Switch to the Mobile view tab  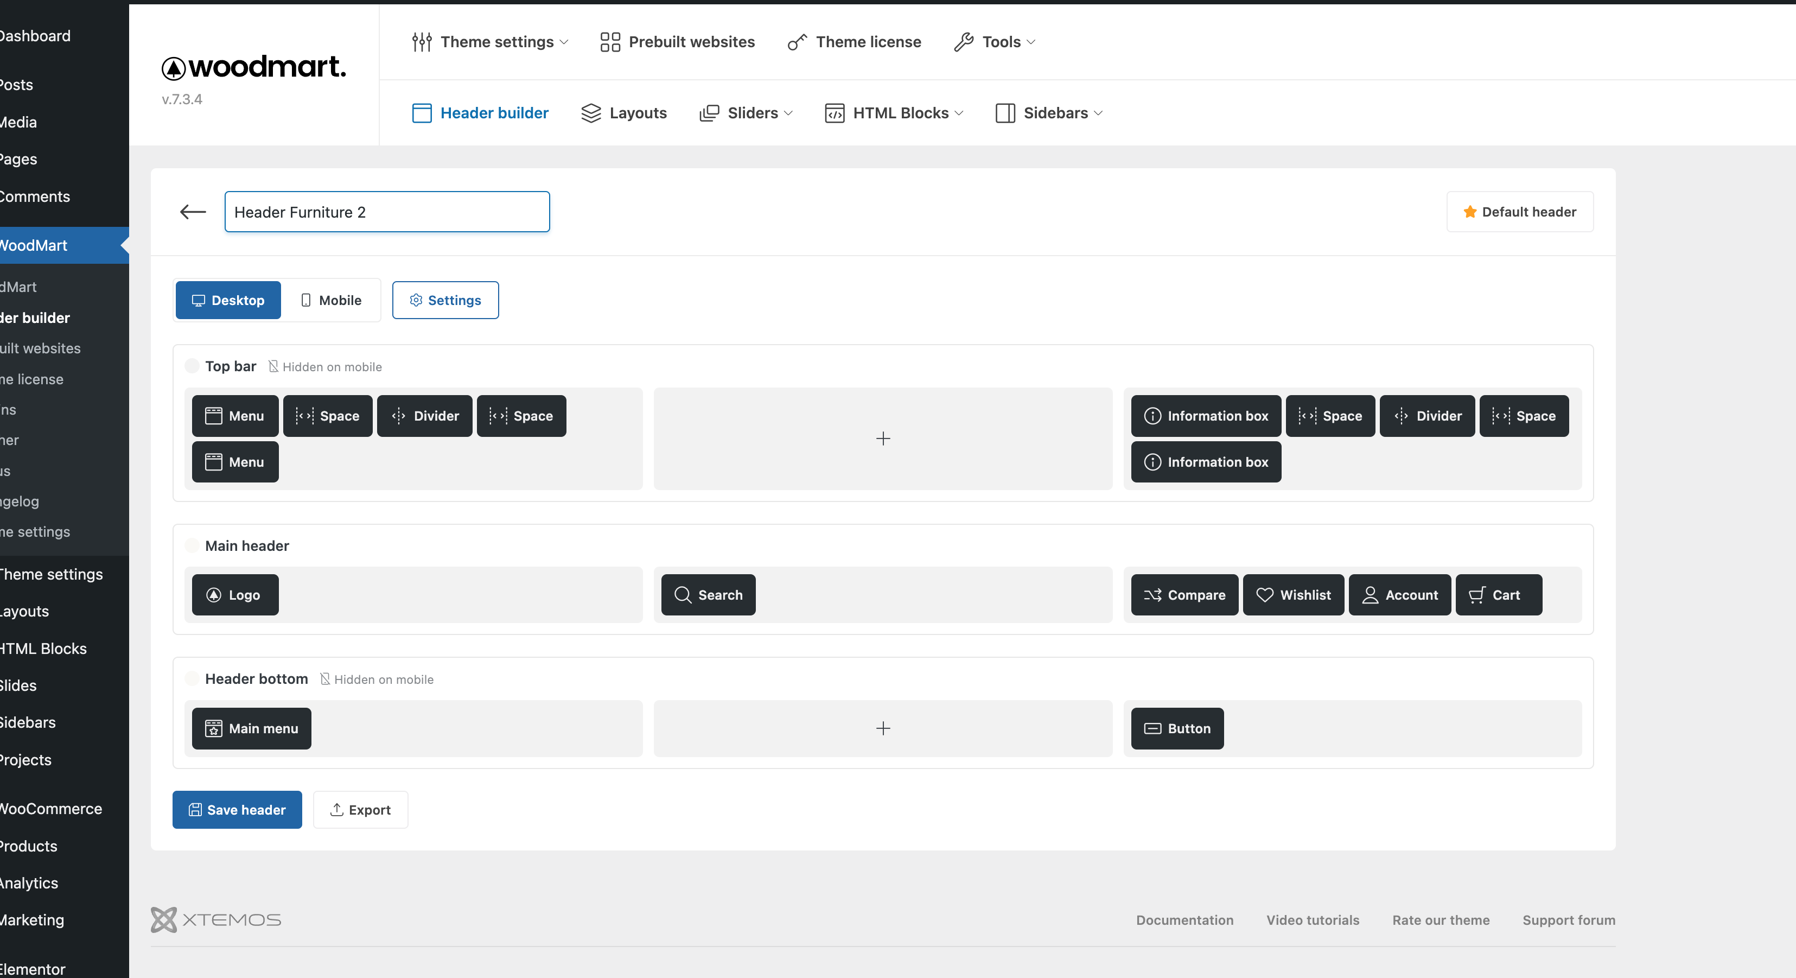pos(331,301)
